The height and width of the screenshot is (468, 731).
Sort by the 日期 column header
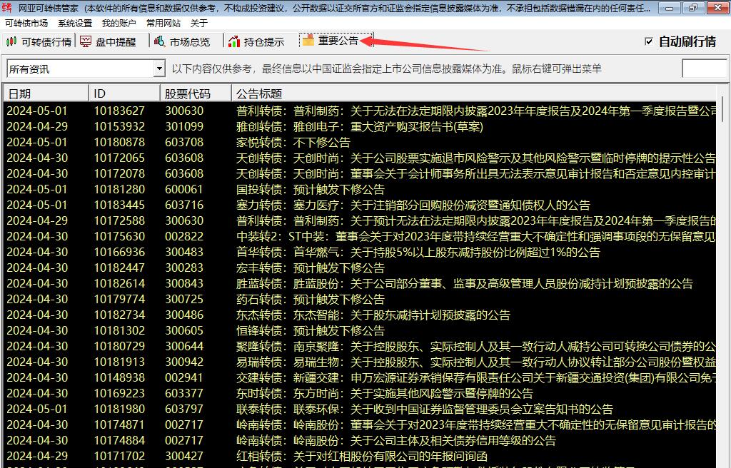(46, 93)
